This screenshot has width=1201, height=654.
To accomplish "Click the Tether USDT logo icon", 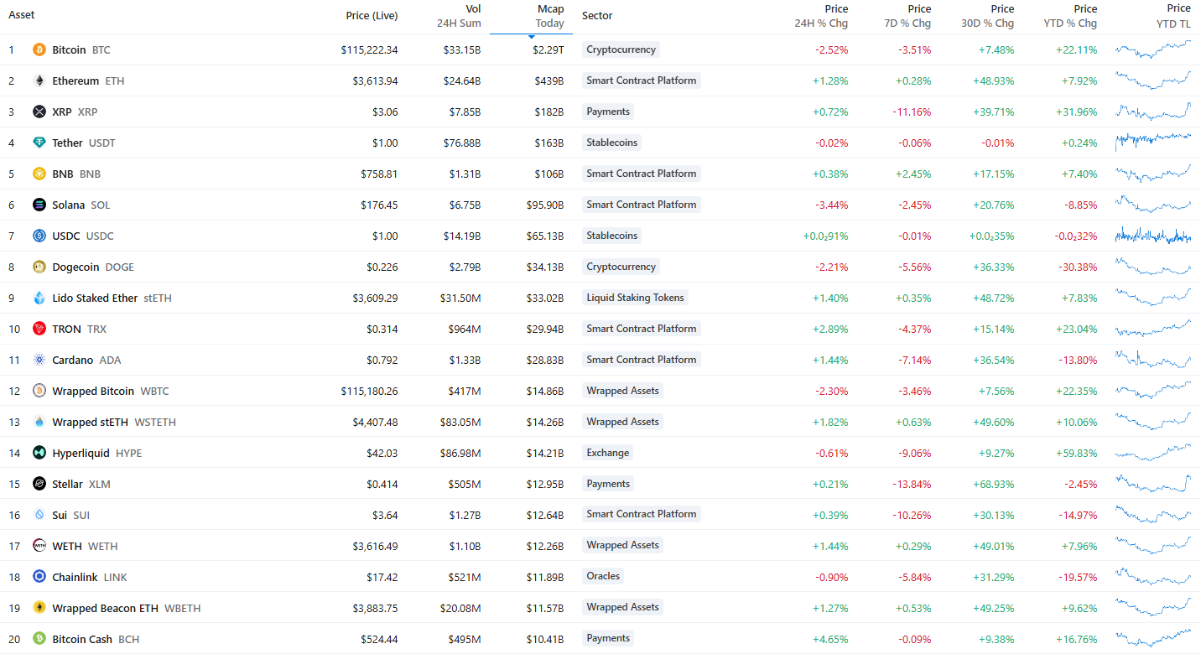I will [x=39, y=143].
